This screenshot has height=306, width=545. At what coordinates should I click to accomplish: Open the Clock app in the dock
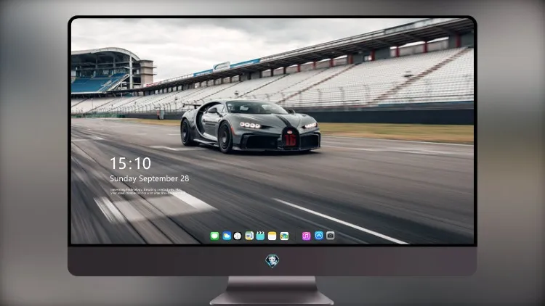238,236
